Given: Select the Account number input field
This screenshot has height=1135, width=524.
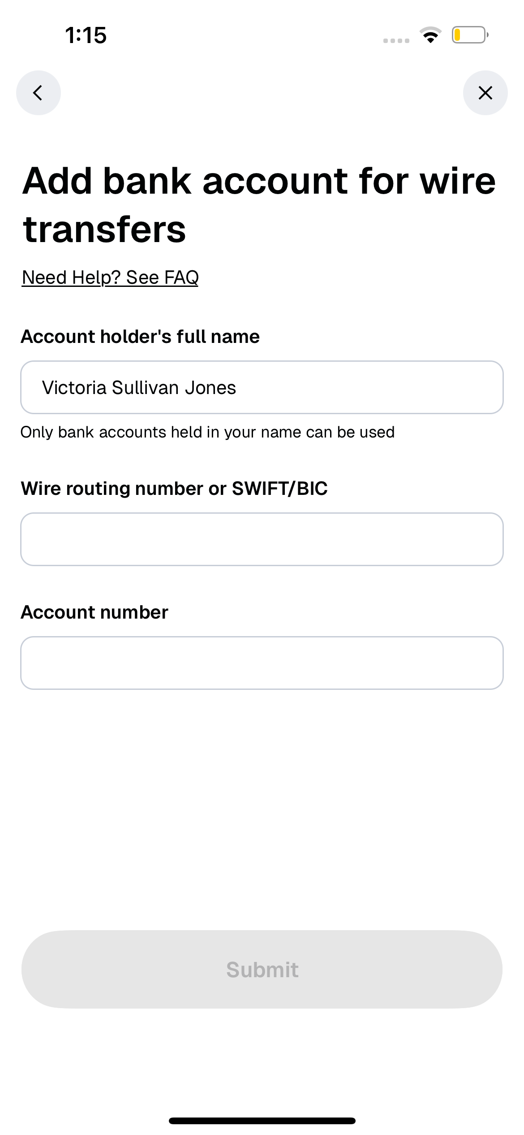Looking at the screenshot, I should pos(262,663).
